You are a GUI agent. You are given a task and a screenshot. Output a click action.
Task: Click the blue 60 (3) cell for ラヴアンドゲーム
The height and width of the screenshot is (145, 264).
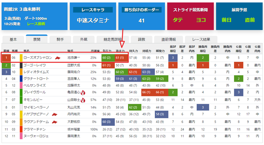(108, 122)
